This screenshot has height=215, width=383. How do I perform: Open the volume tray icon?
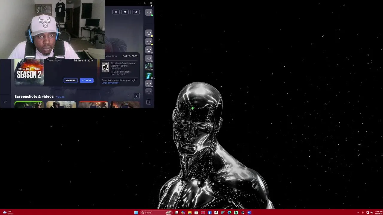371,213
